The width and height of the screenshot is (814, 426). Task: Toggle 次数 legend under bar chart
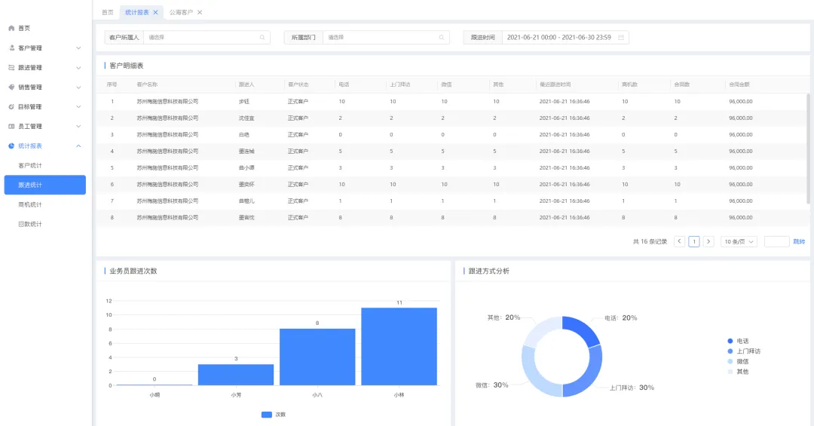click(x=274, y=415)
